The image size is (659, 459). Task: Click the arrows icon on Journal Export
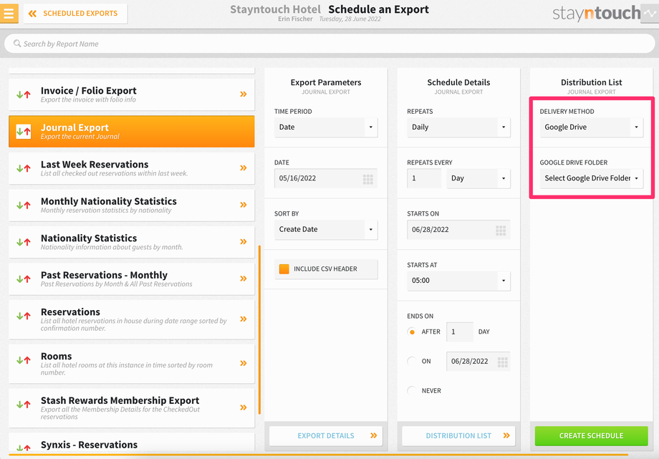[x=24, y=131]
